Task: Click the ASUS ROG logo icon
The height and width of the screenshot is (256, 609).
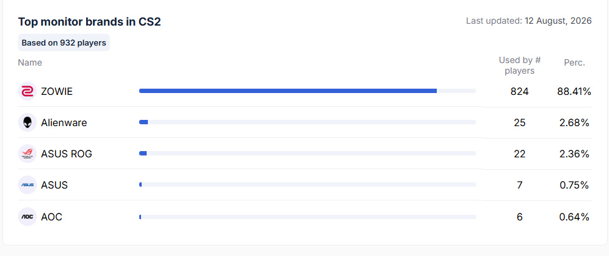Action: coord(27,154)
